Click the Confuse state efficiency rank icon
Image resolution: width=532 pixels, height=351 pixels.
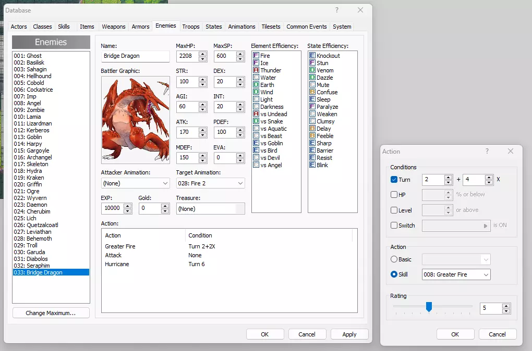coord(312,92)
